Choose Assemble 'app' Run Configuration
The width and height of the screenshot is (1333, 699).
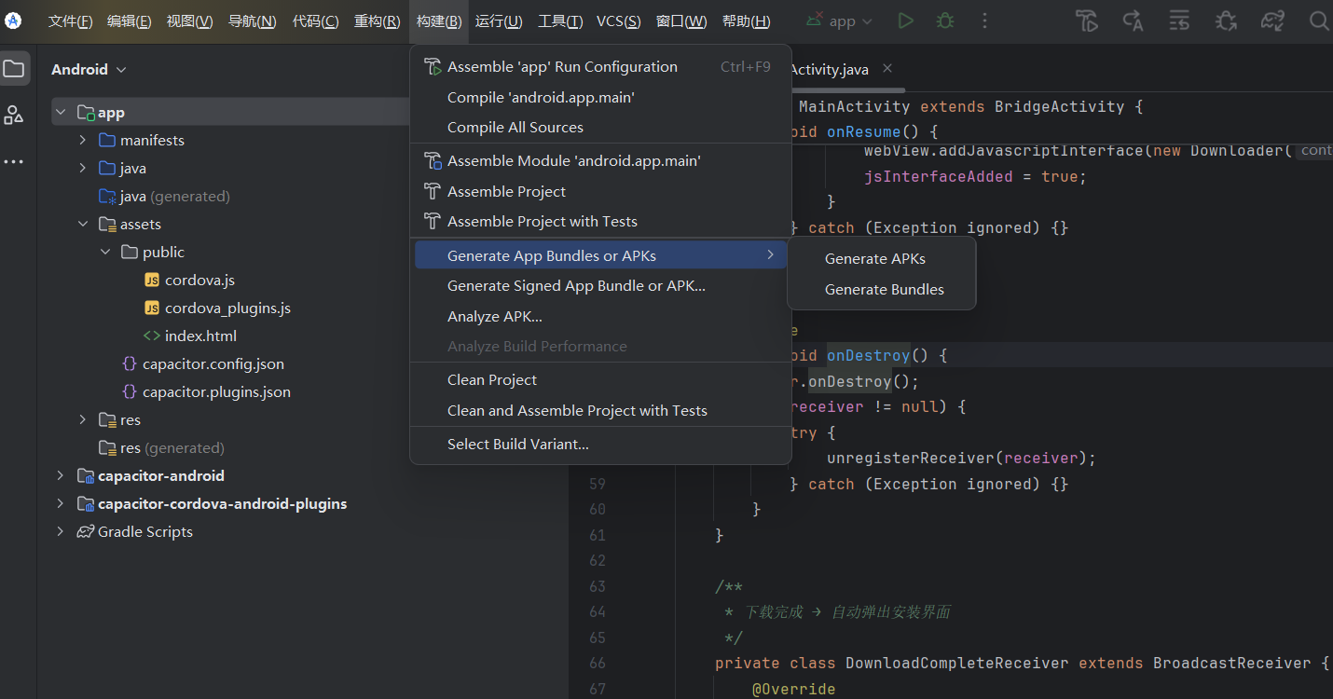(x=600, y=67)
